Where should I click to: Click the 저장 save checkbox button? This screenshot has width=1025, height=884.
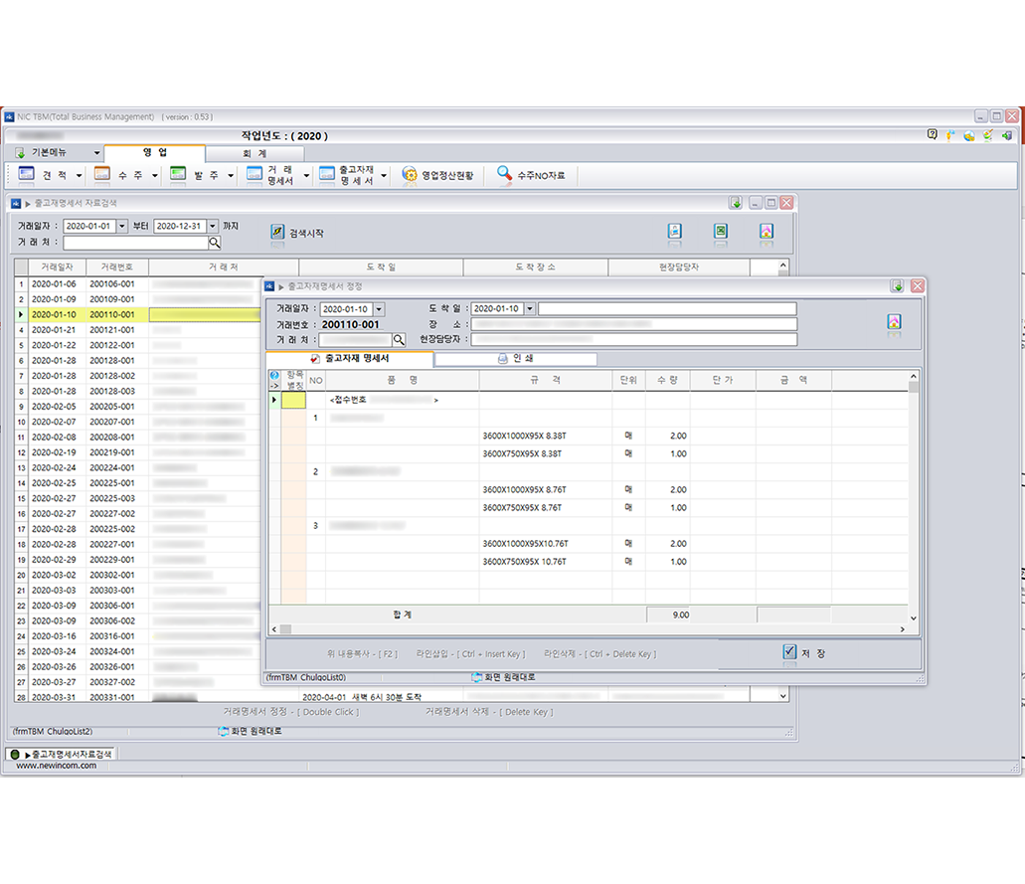(x=789, y=652)
